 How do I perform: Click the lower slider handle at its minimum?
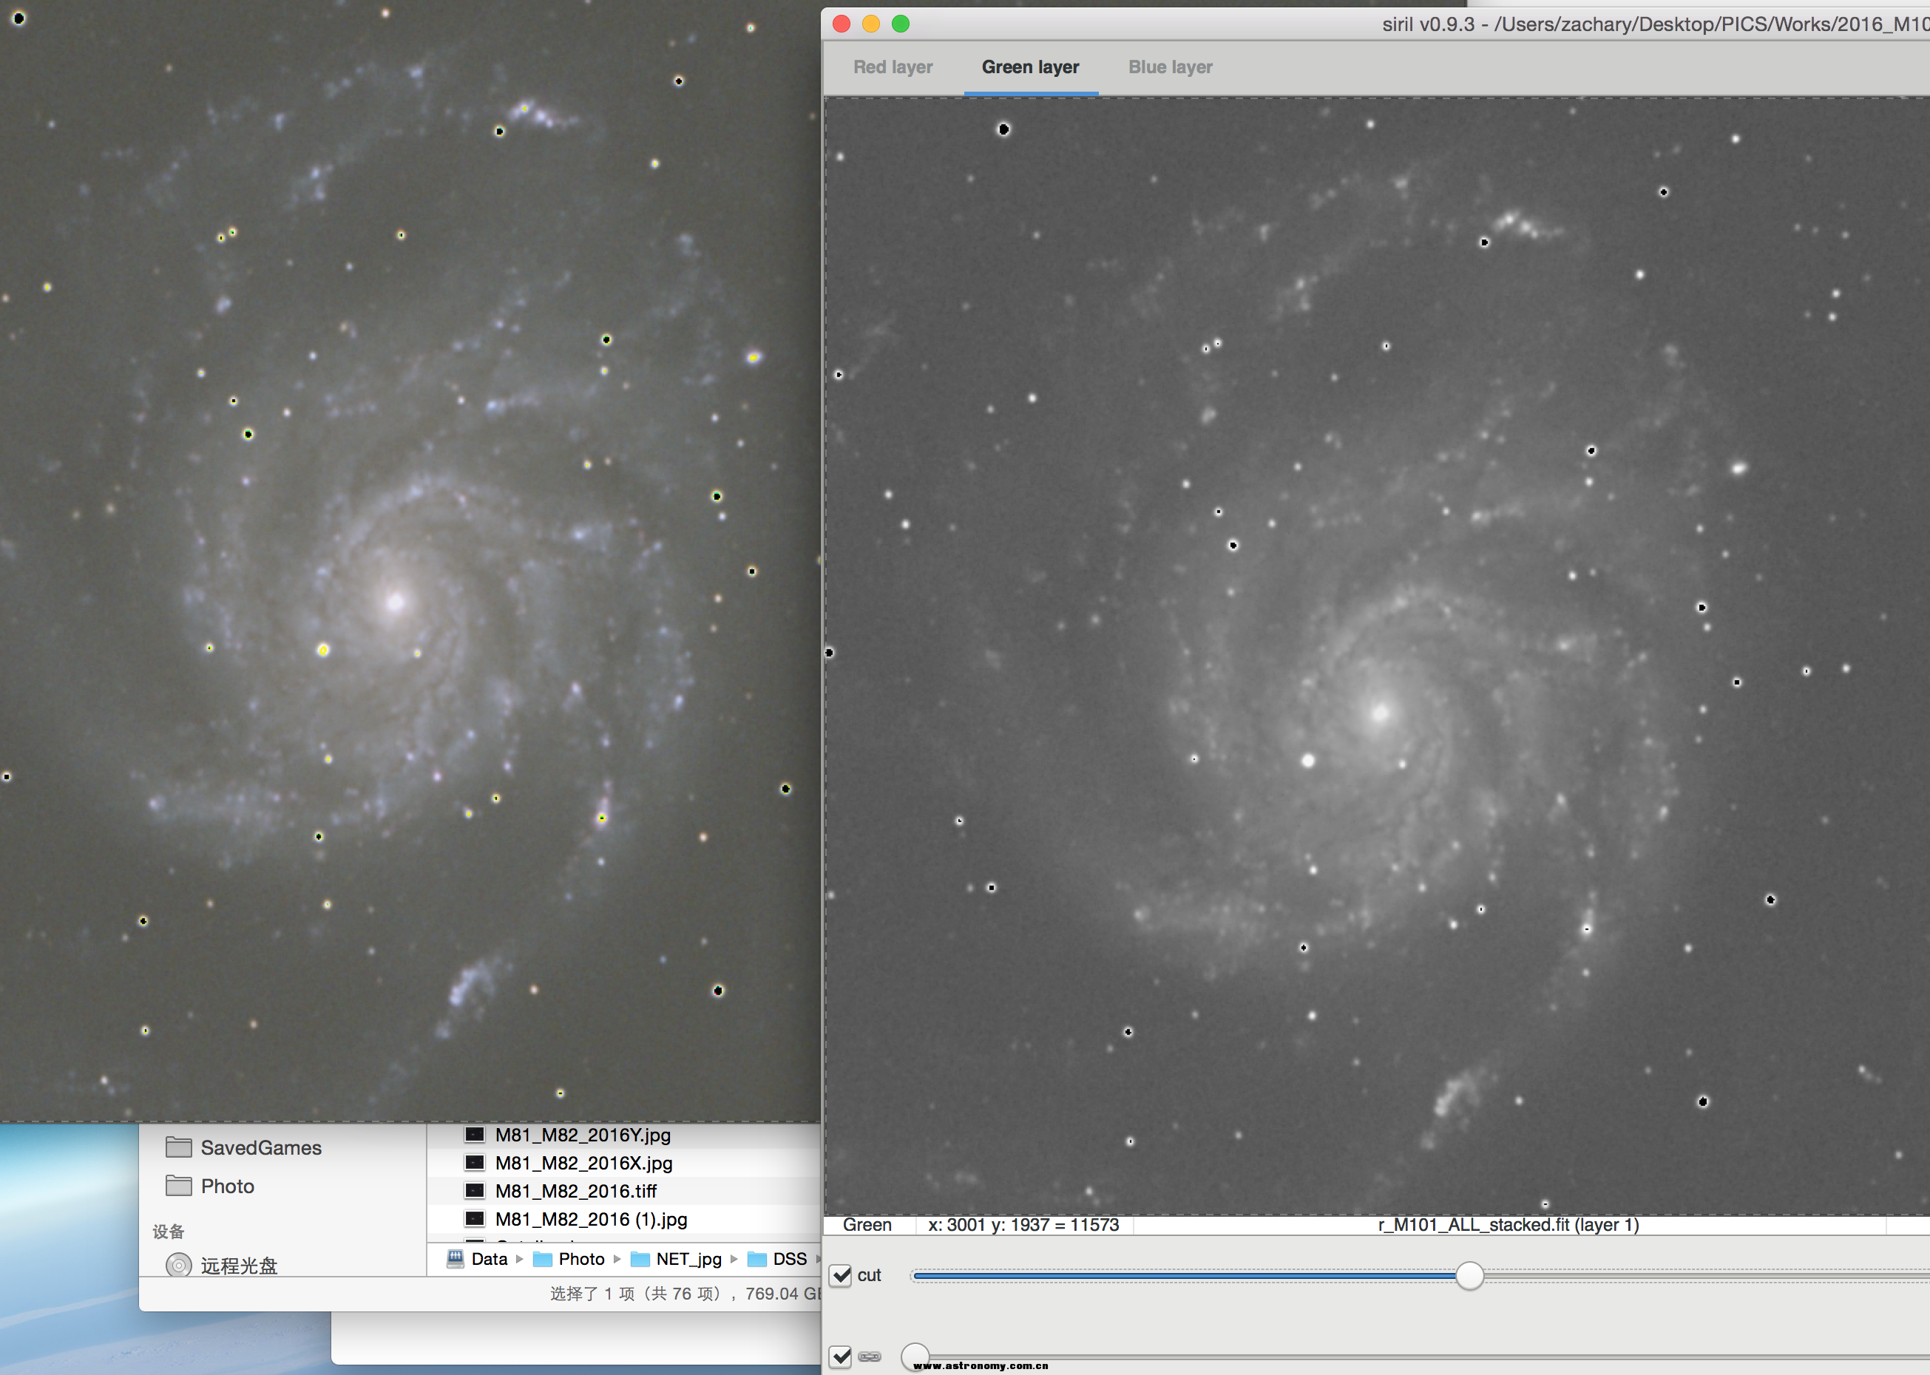915,1357
